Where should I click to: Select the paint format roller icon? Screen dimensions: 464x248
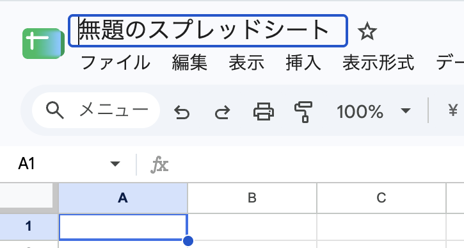coord(303,112)
